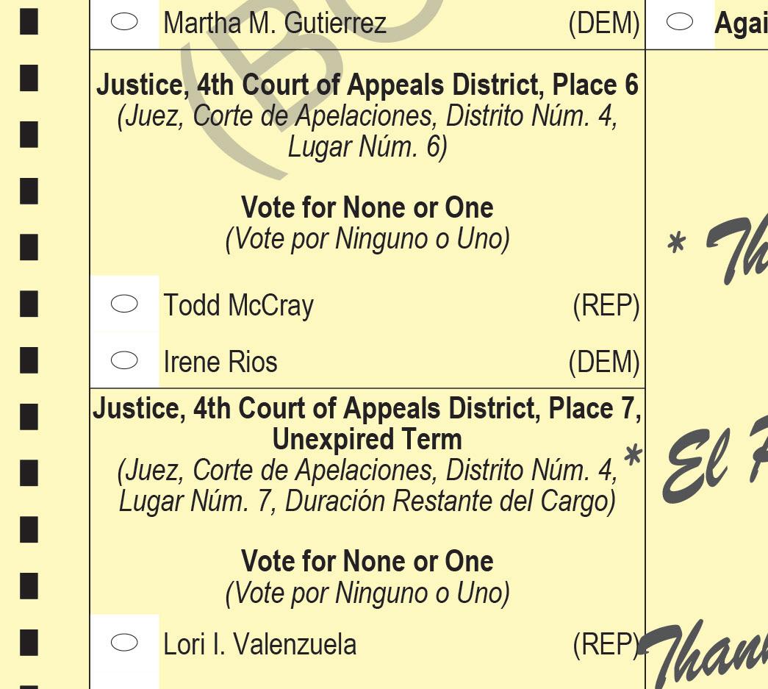Click the Place 6 Justice race heading
The image size is (768, 689).
coord(367,85)
